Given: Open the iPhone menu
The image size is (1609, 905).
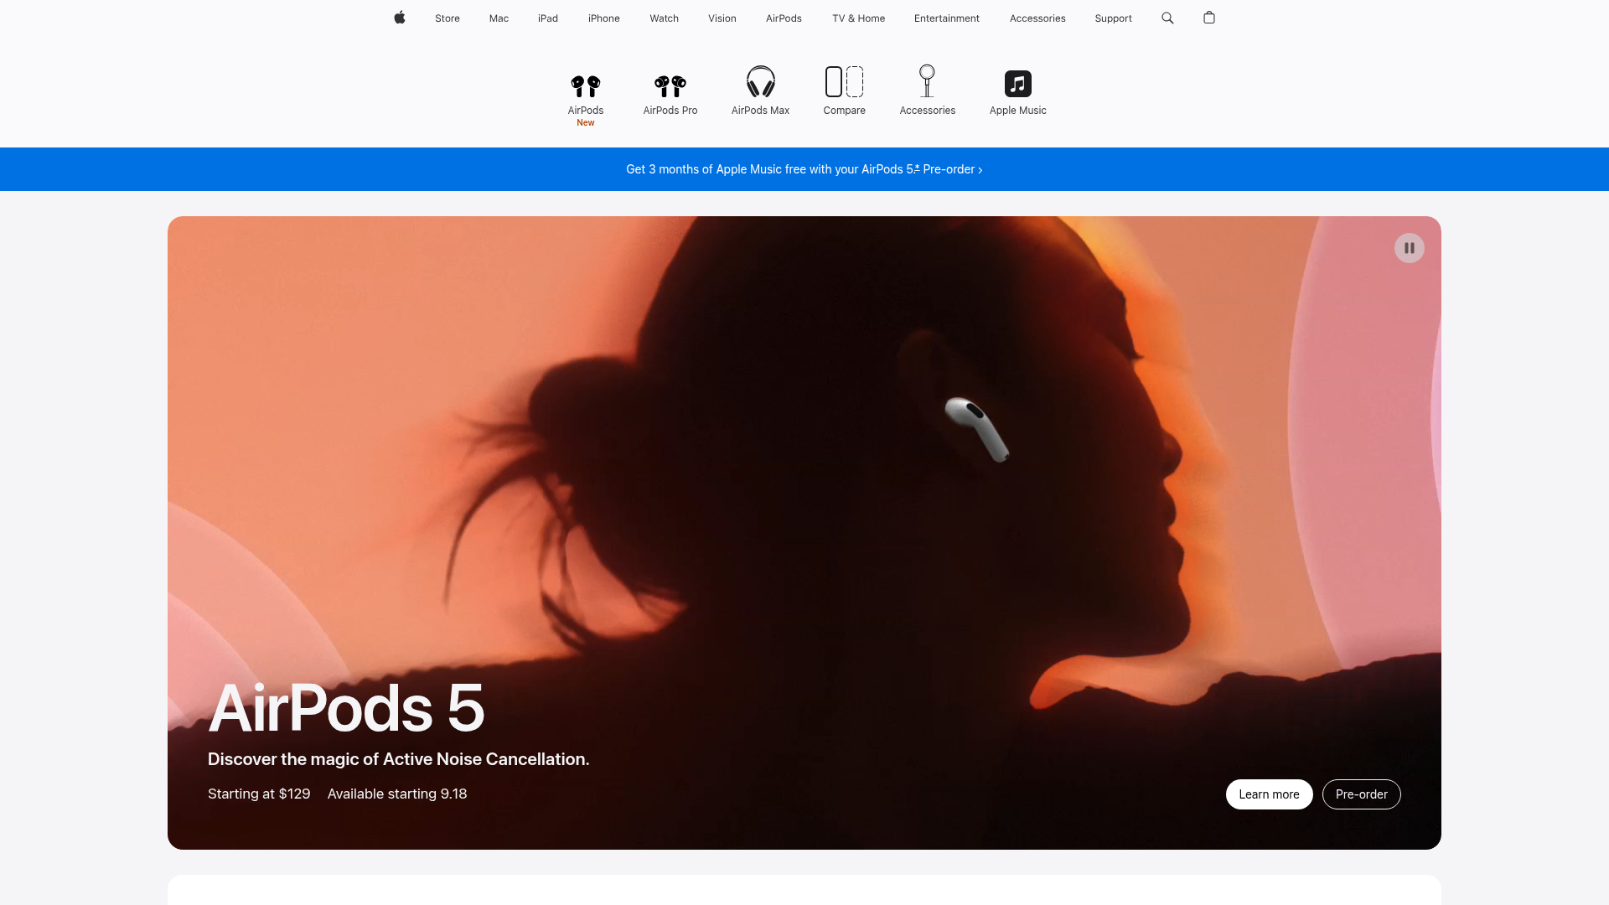Looking at the screenshot, I should click(x=604, y=18).
